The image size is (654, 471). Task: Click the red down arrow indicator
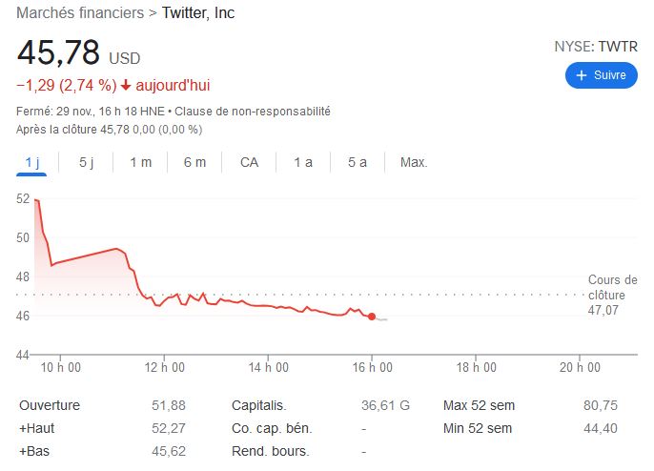point(126,85)
